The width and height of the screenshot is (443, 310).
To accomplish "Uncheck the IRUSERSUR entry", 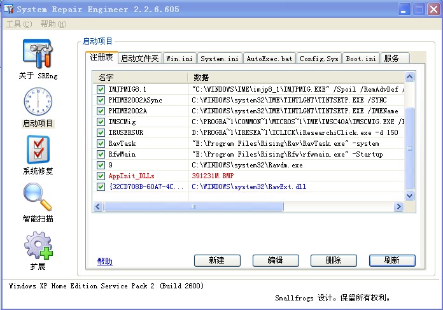I will pos(101,132).
